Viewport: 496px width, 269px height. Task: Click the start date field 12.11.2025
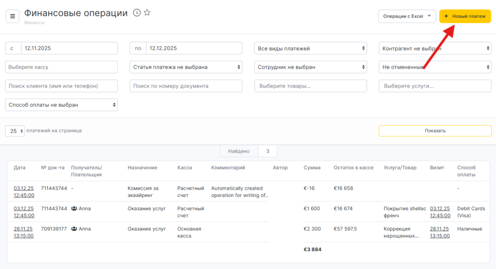69,48
